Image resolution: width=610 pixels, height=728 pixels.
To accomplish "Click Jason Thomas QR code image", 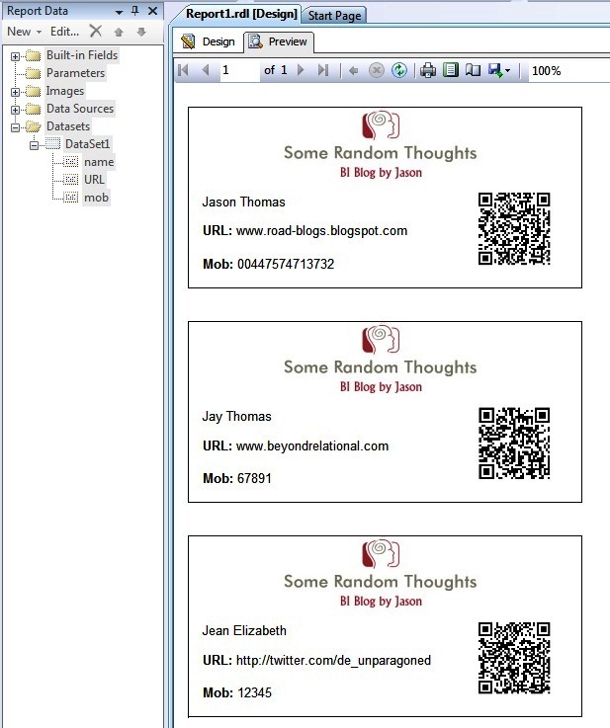I will pos(514,229).
